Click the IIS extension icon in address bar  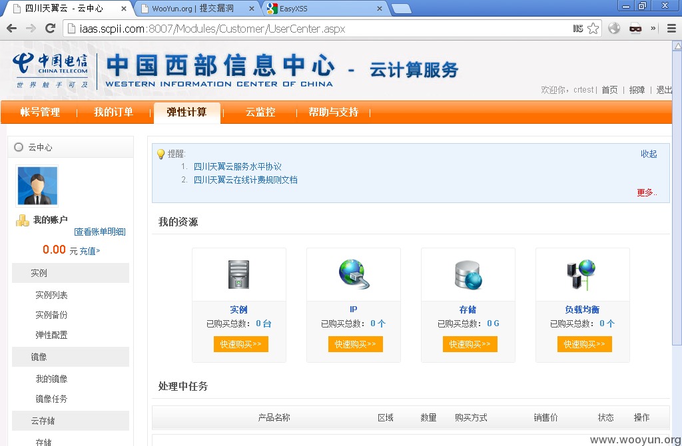point(577,29)
